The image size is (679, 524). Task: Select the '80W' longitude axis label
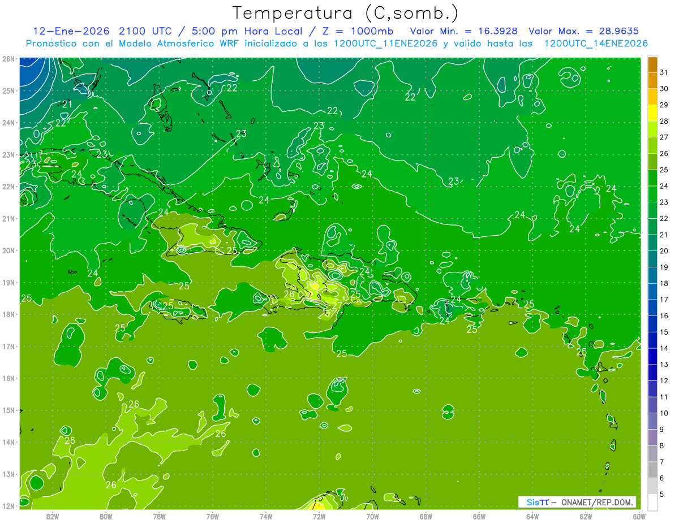coord(106,517)
